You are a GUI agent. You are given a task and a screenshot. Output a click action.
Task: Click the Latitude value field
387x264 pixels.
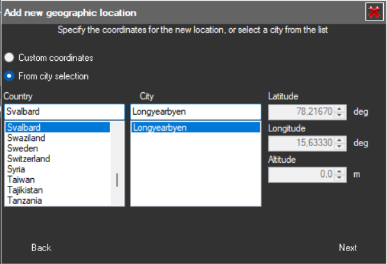[x=301, y=112]
